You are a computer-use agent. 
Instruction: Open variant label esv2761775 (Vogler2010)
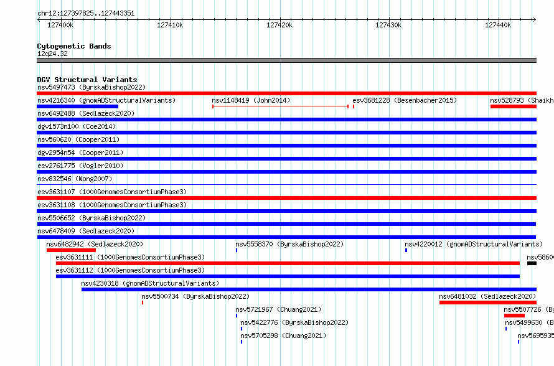(x=80, y=166)
